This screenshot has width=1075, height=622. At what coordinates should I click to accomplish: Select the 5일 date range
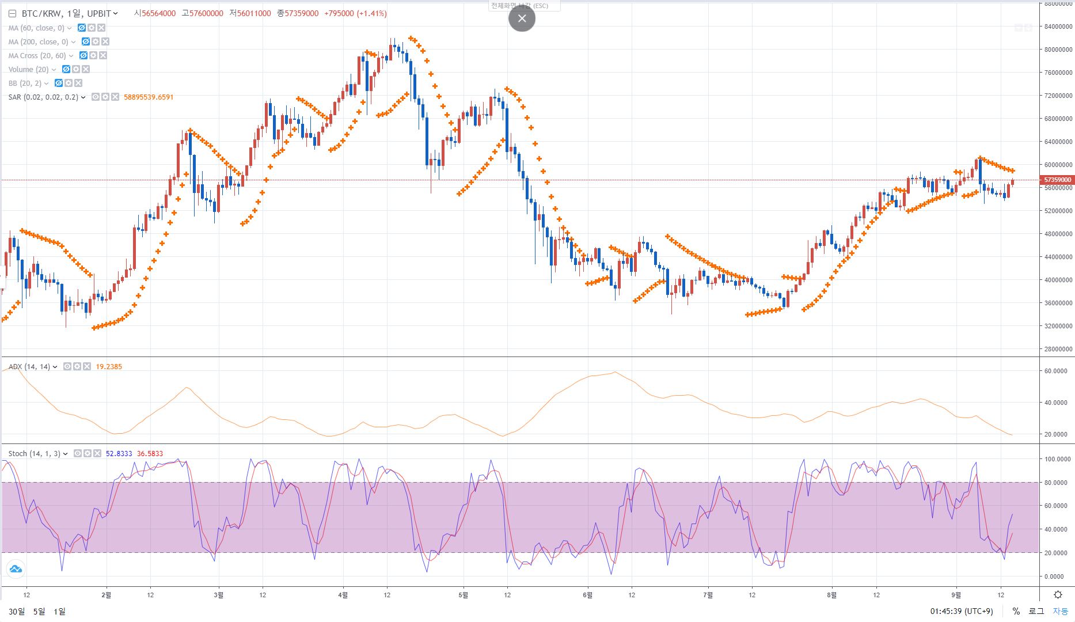click(x=39, y=611)
